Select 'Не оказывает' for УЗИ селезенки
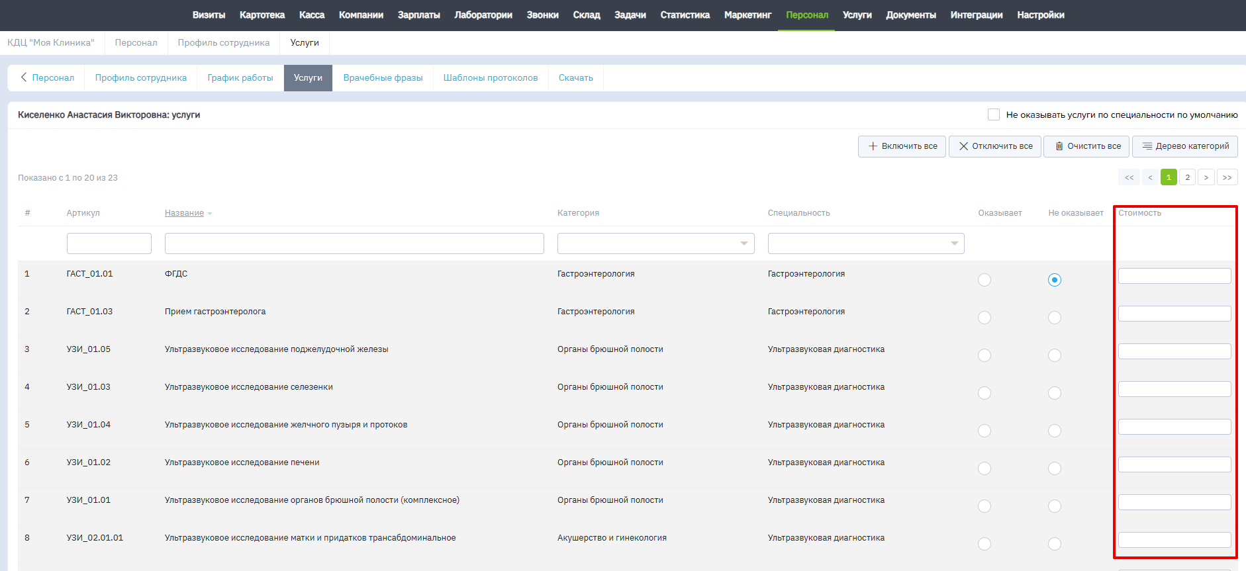Screen dimensions: 1246x571 (x=1055, y=393)
